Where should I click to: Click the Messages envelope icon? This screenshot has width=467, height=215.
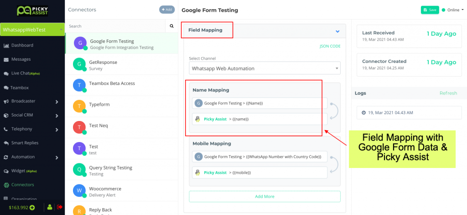pyautogui.click(x=6, y=60)
